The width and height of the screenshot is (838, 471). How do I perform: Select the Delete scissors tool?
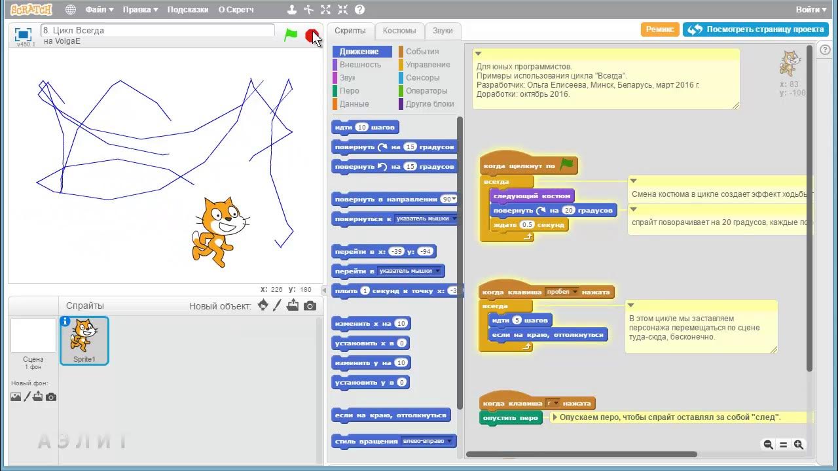click(x=308, y=10)
